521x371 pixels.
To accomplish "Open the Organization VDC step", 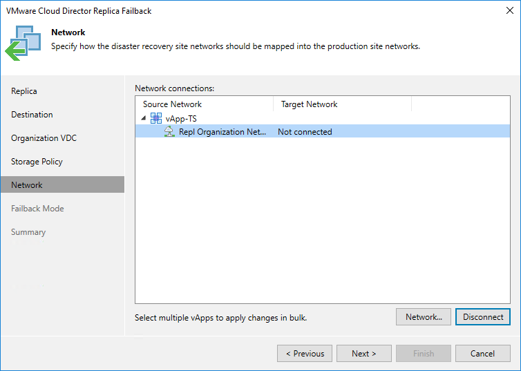I will click(x=44, y=138).
